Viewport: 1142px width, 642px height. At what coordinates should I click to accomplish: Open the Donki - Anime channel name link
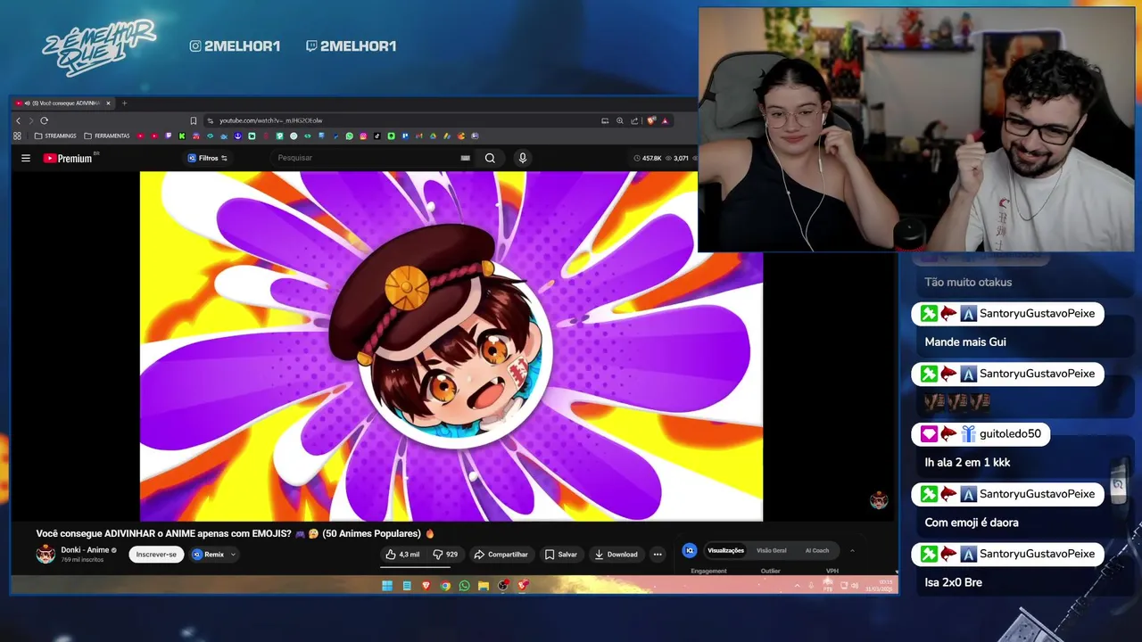click(x=85, y=550)
